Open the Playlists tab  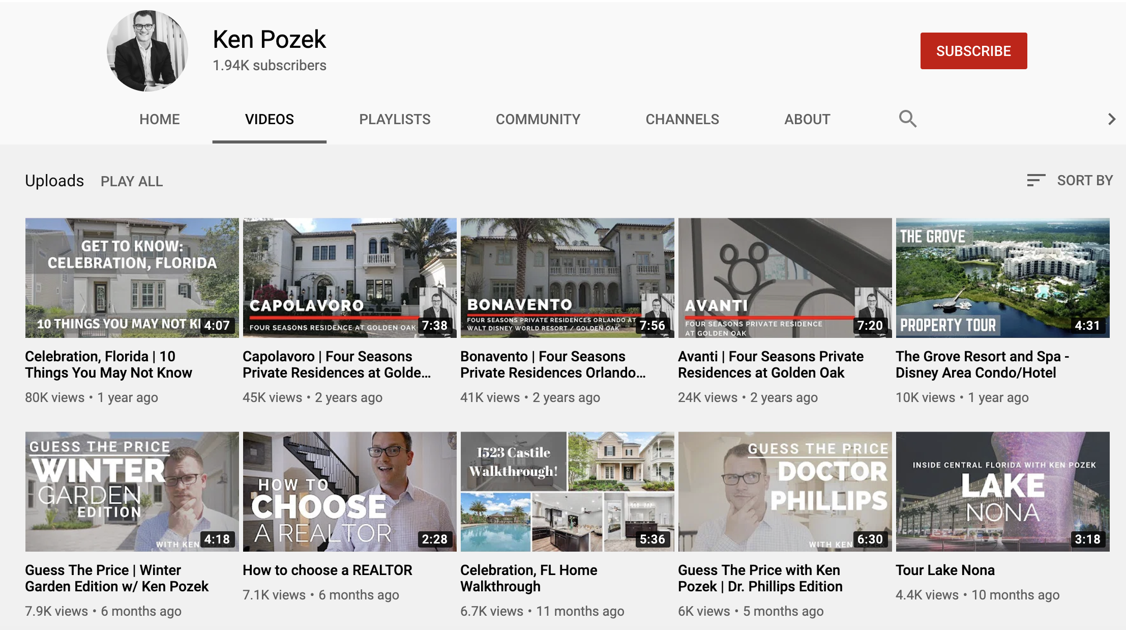point(395,119)
